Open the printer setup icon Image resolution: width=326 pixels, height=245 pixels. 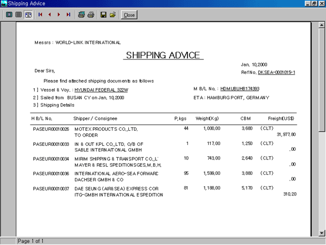click(81, 15)
